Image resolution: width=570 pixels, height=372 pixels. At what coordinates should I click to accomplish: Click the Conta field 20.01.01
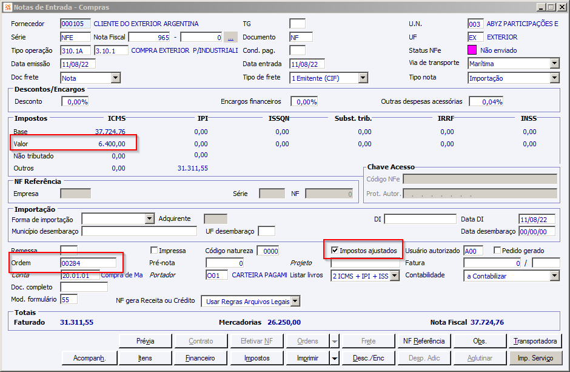[79, 276]
